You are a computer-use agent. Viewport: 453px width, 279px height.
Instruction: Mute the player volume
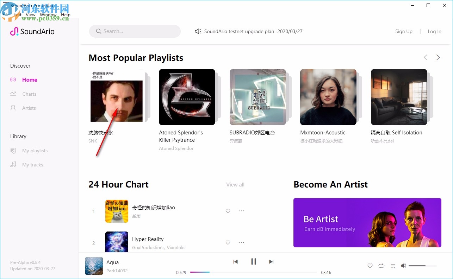click(x=403, y=266)
